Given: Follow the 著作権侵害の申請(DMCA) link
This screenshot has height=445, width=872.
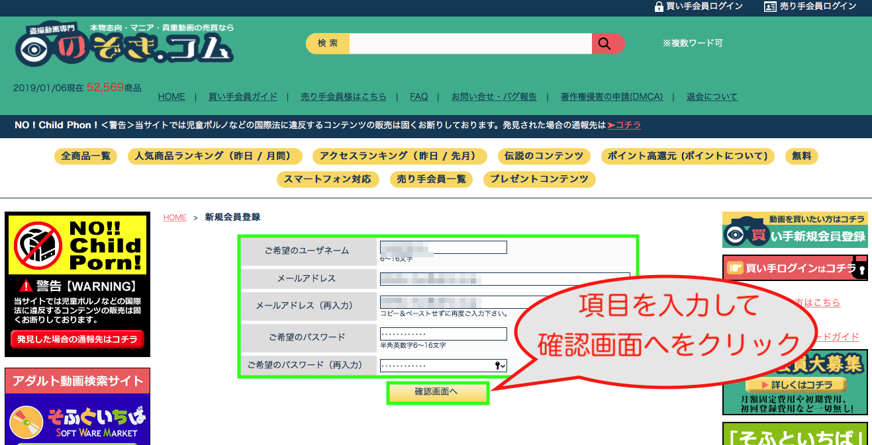Looking at the screenshot, I should 611,97.
